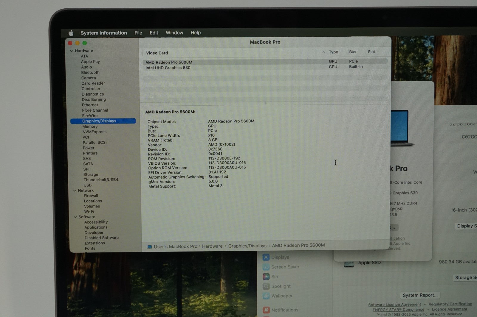
Task: Click the MacBook Pro thumbnail image
Action: coord(402,128)
